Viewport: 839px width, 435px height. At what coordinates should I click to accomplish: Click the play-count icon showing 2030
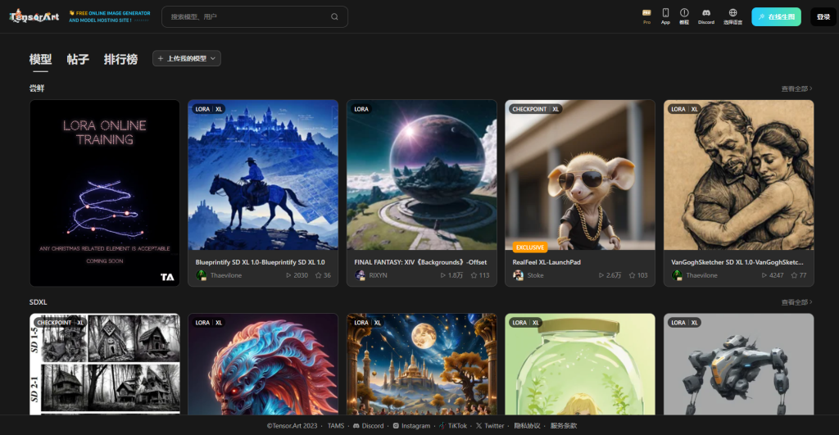pyautogui.click(x=288, y=275)
